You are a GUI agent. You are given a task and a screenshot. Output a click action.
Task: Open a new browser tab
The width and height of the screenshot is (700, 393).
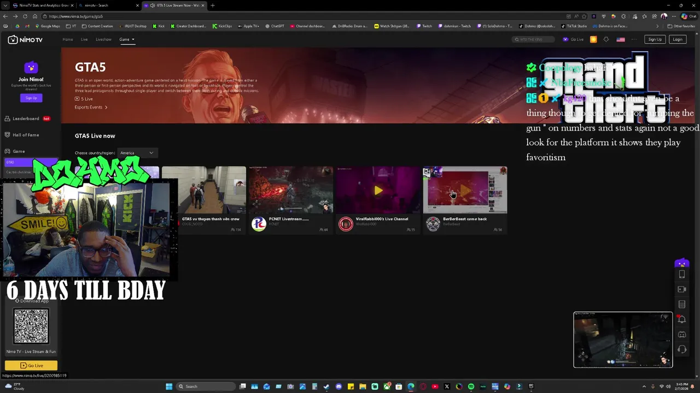[212, 5]
